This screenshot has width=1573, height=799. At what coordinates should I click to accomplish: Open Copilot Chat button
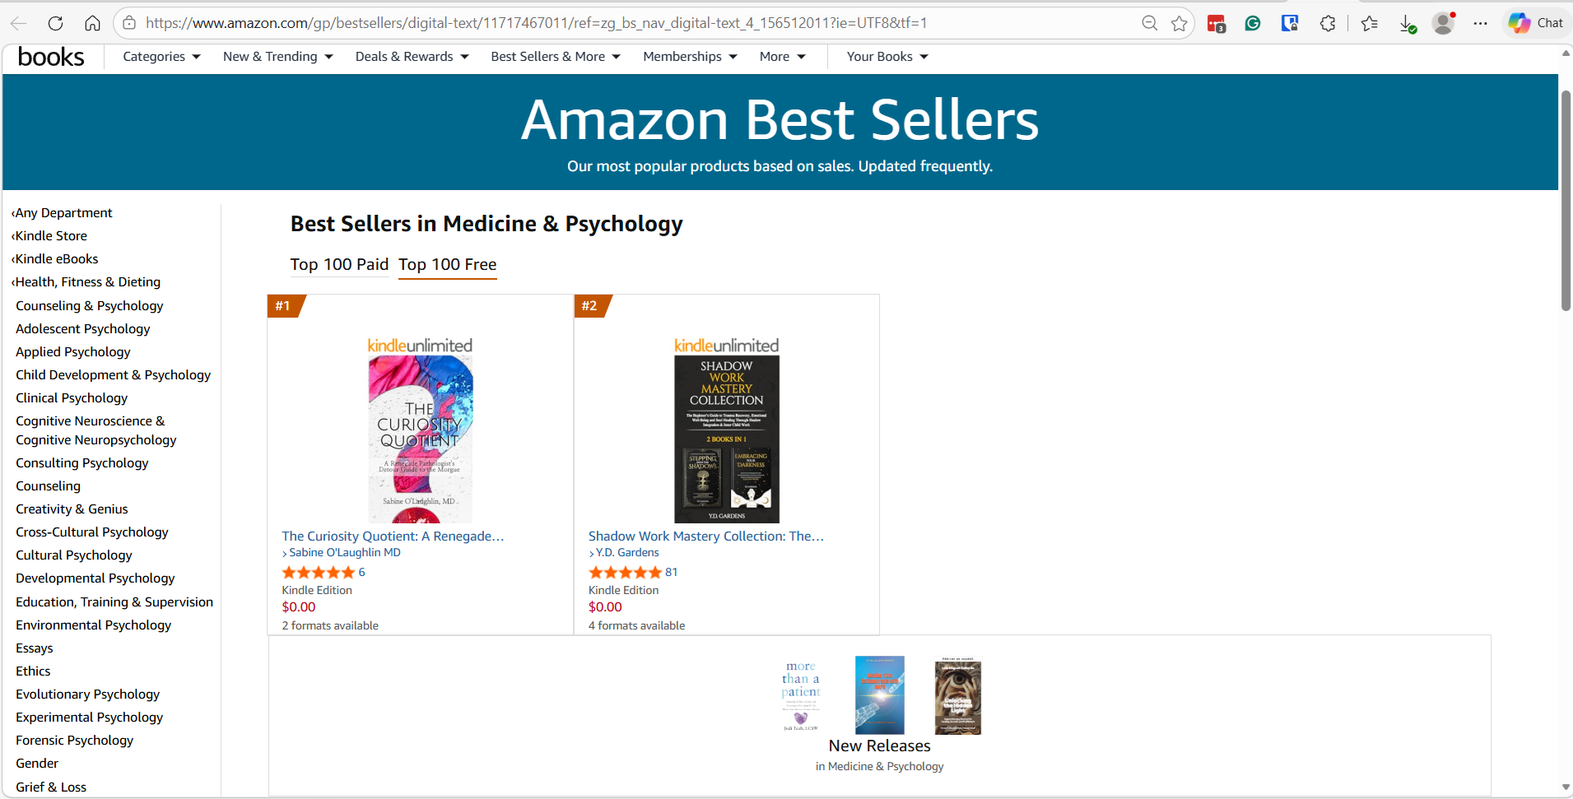tap(1536, 23)
